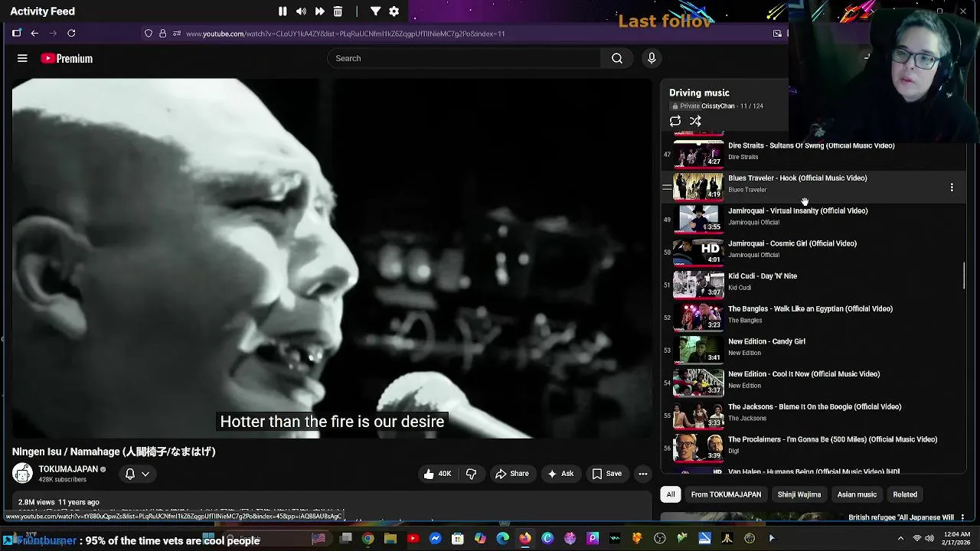The height and width of the screenshot is (551, 980).
Task: Open the browser sidebar toggle icon
Action: point(16,33)
